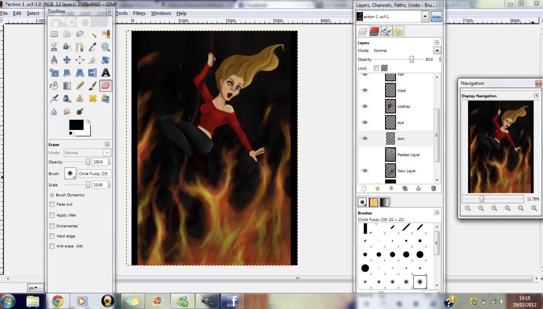Open the Filters menu

tap(139, 13)
